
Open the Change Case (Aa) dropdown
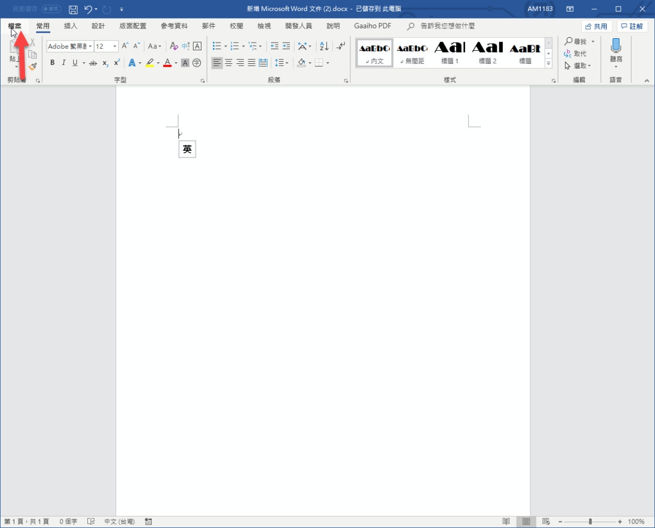coord(155,46)
